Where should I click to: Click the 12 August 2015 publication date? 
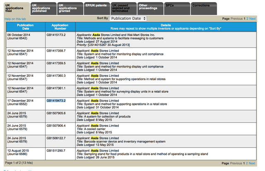18,151
